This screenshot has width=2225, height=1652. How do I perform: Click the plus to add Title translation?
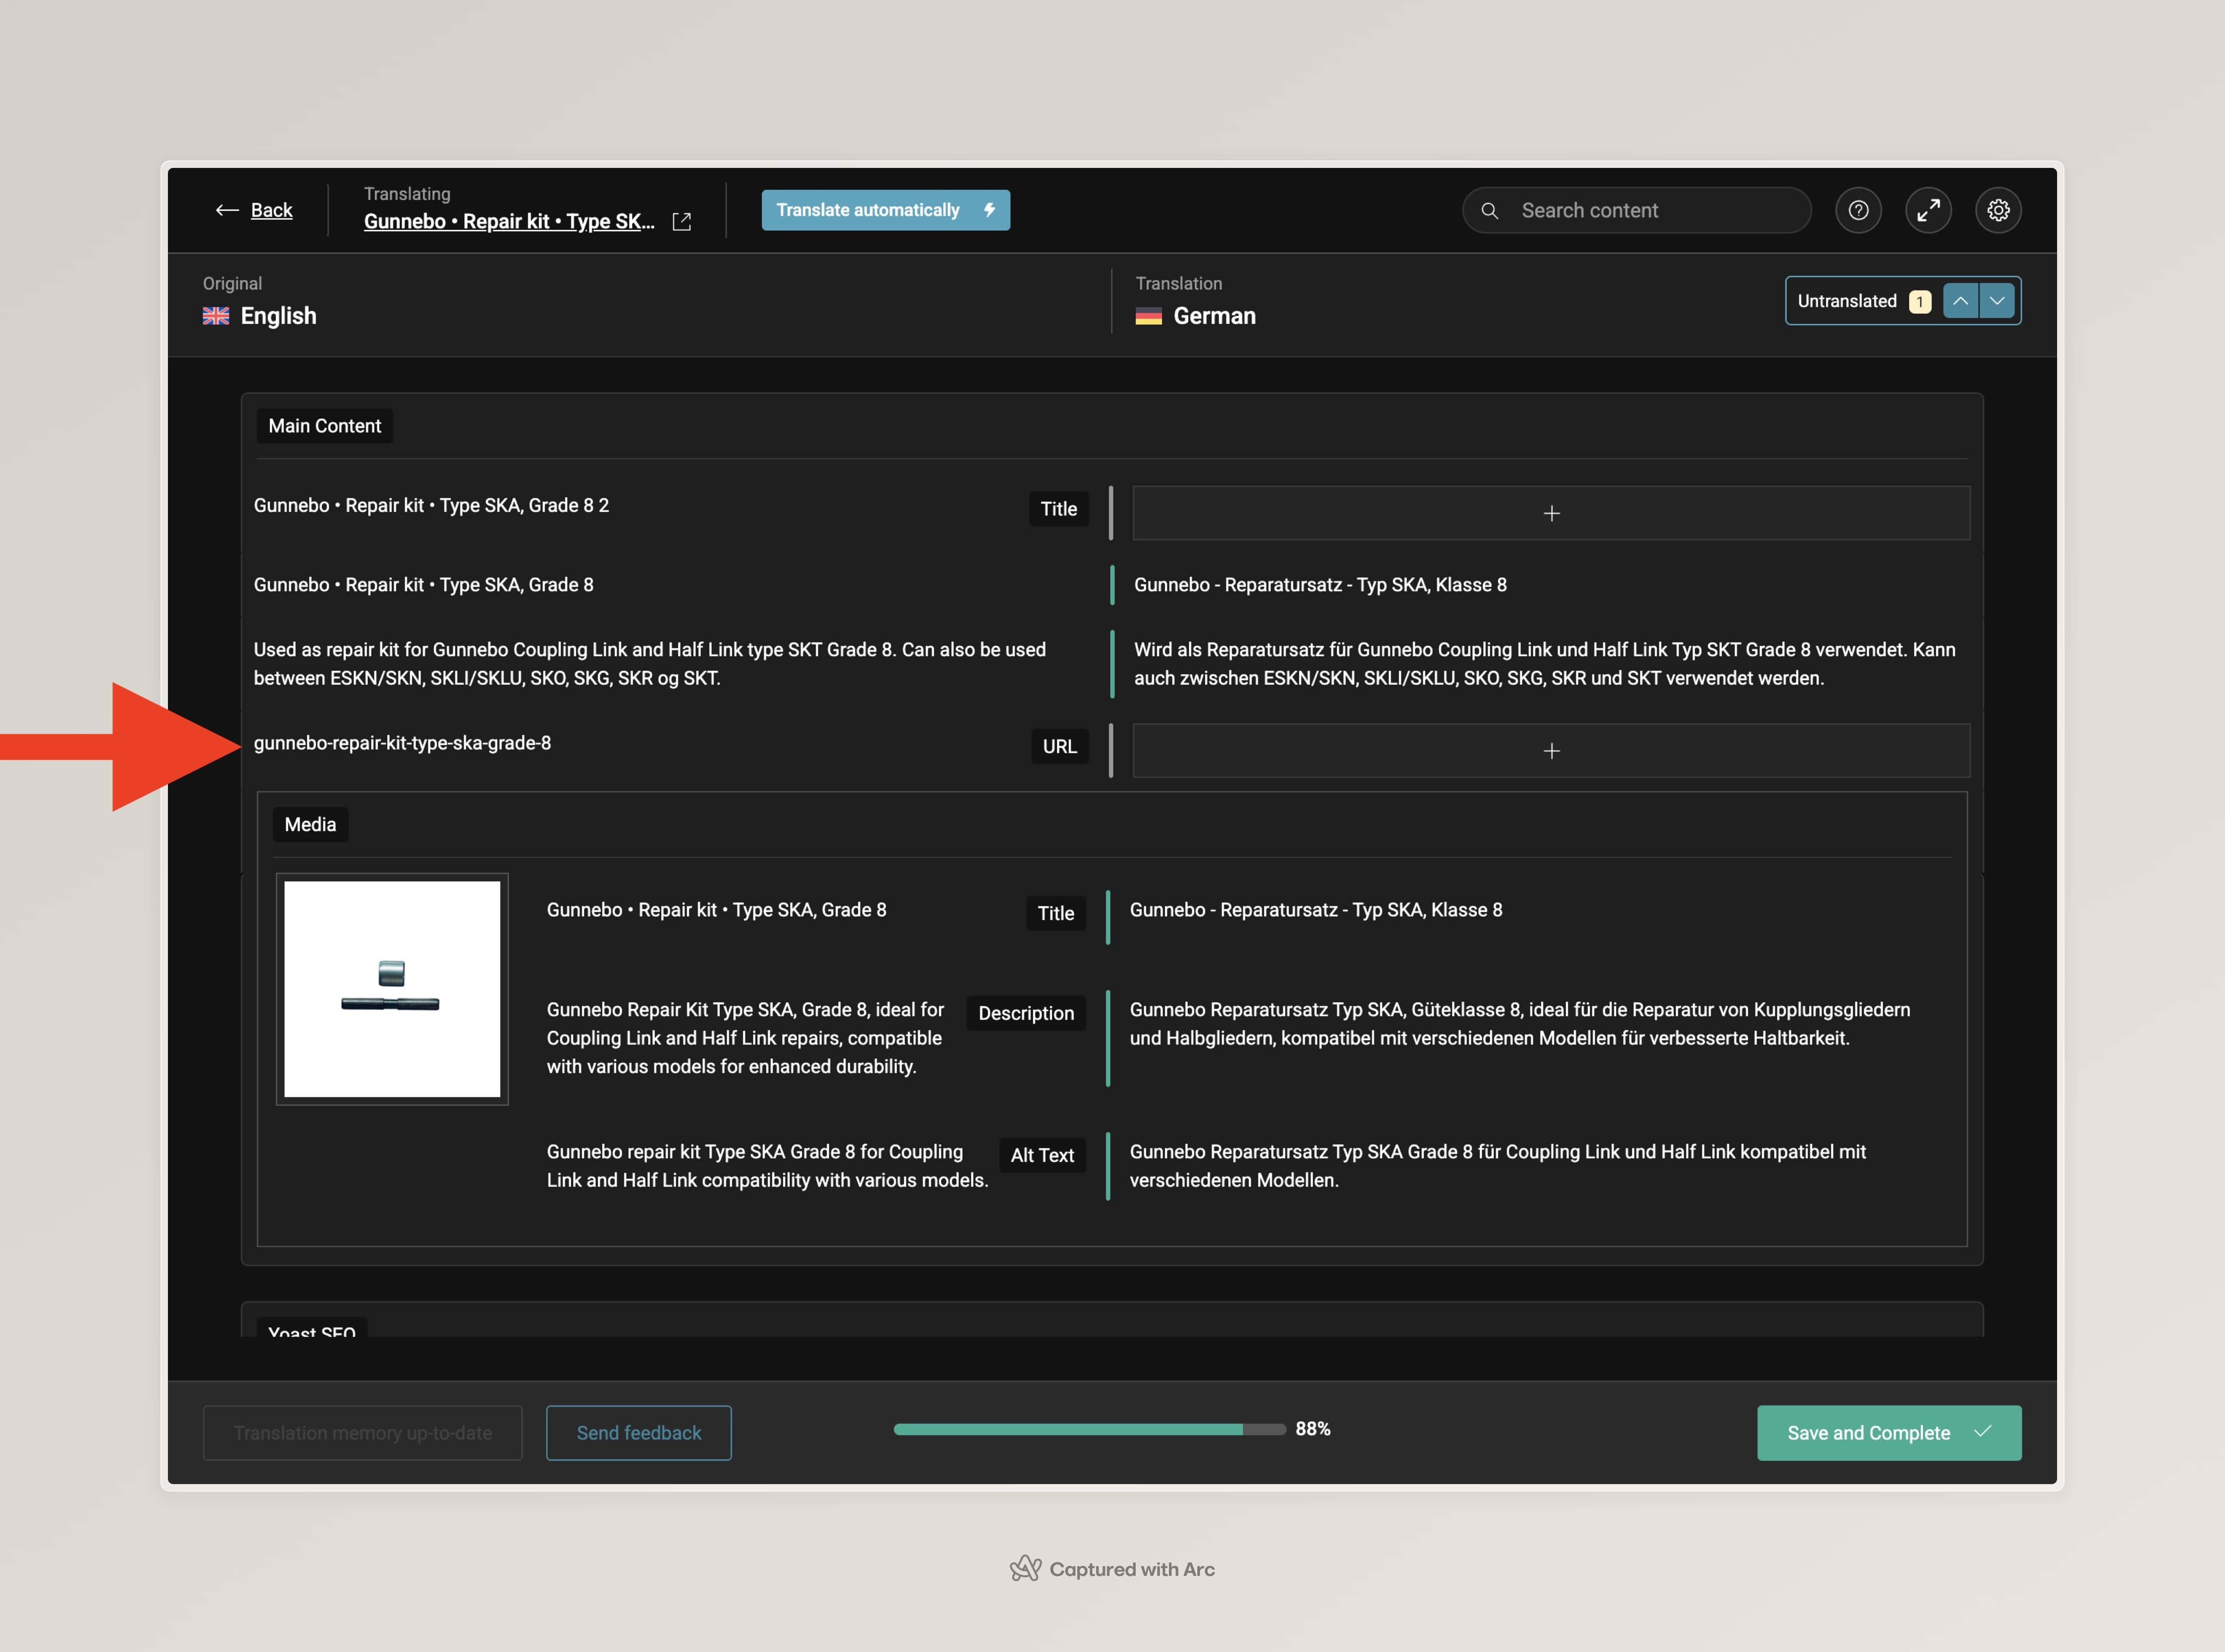pos(1551,513)
